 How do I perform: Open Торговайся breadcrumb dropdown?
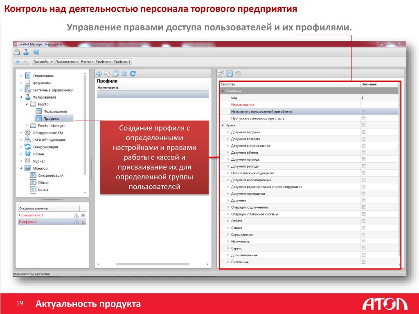(52, 62)
